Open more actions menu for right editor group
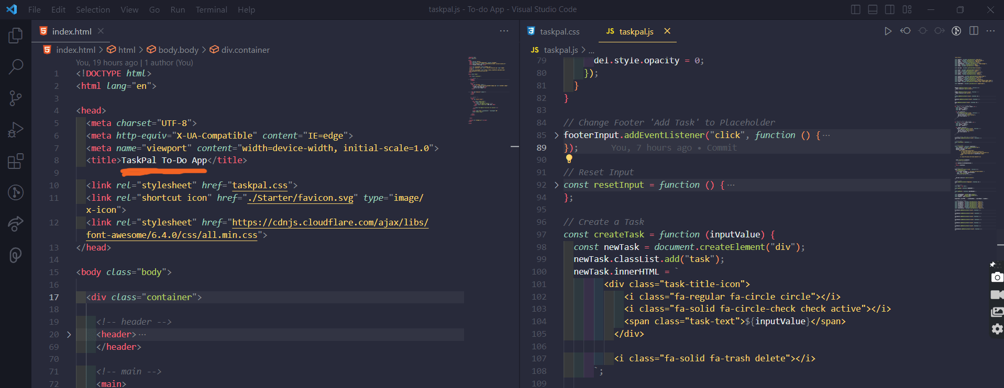1004x388 pixels. 990,31
